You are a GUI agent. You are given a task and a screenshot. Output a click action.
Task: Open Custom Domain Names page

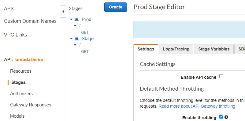tap(30, 21)
